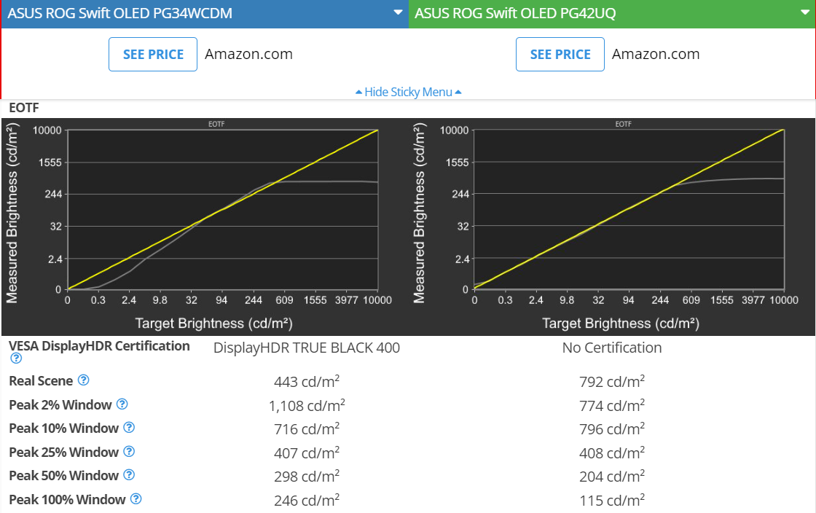Select the 204 cd/m² value

coord(612,476)
